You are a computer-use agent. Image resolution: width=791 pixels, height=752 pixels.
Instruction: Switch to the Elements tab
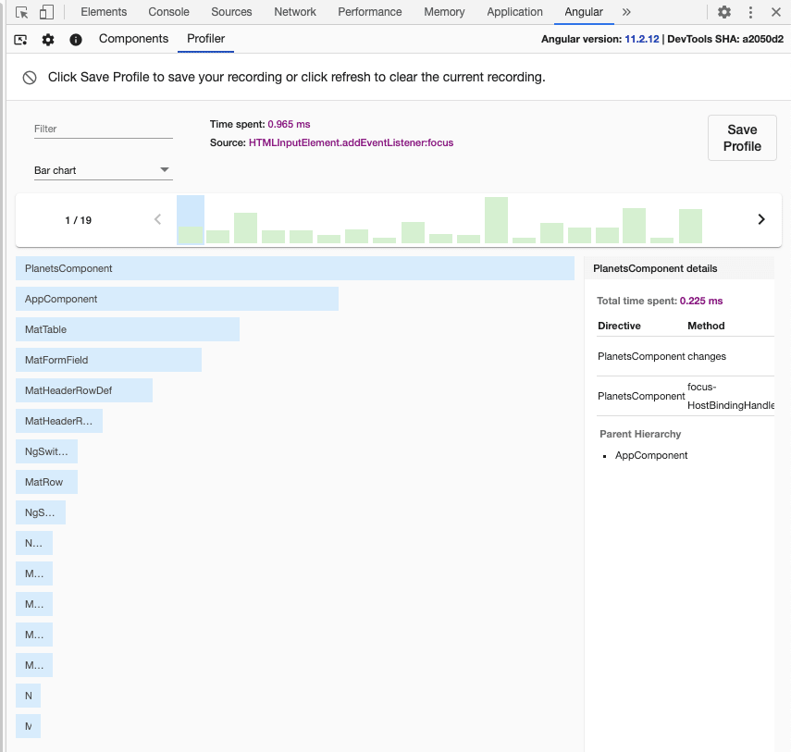tap(104, 12)
